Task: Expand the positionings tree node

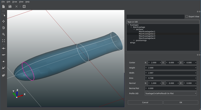Action: (x=134, y=40)
